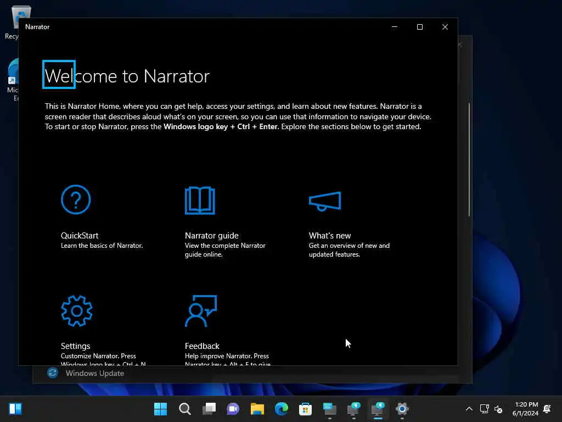Click the muted volume tray icon
Viewport: 562px width, 422px height.
point(498,409)
